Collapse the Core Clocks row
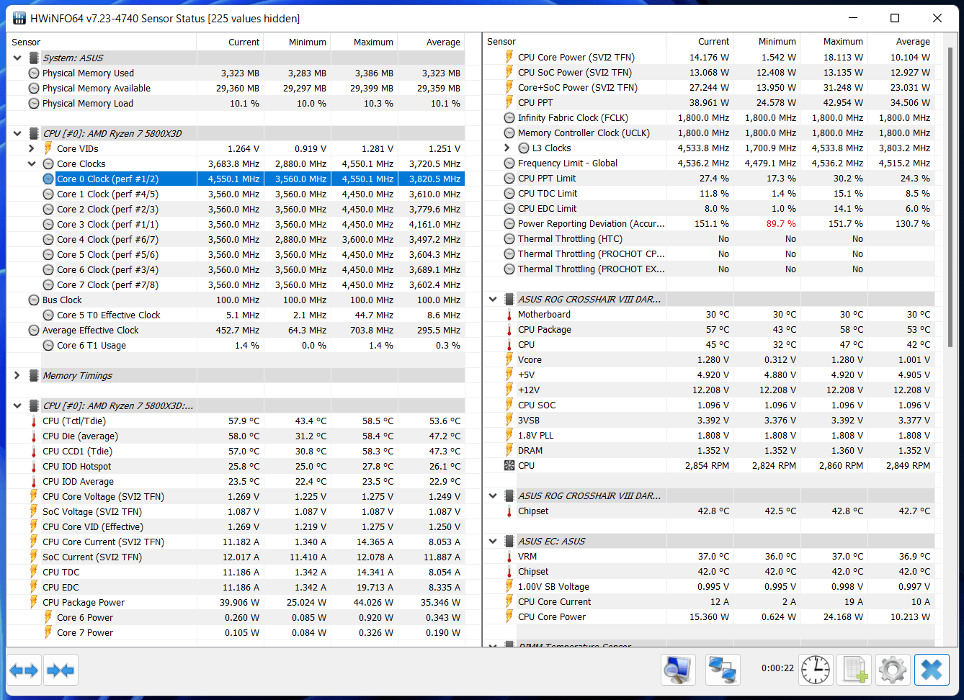The width and height of the screenshot is (964, 700). [32, 163]
